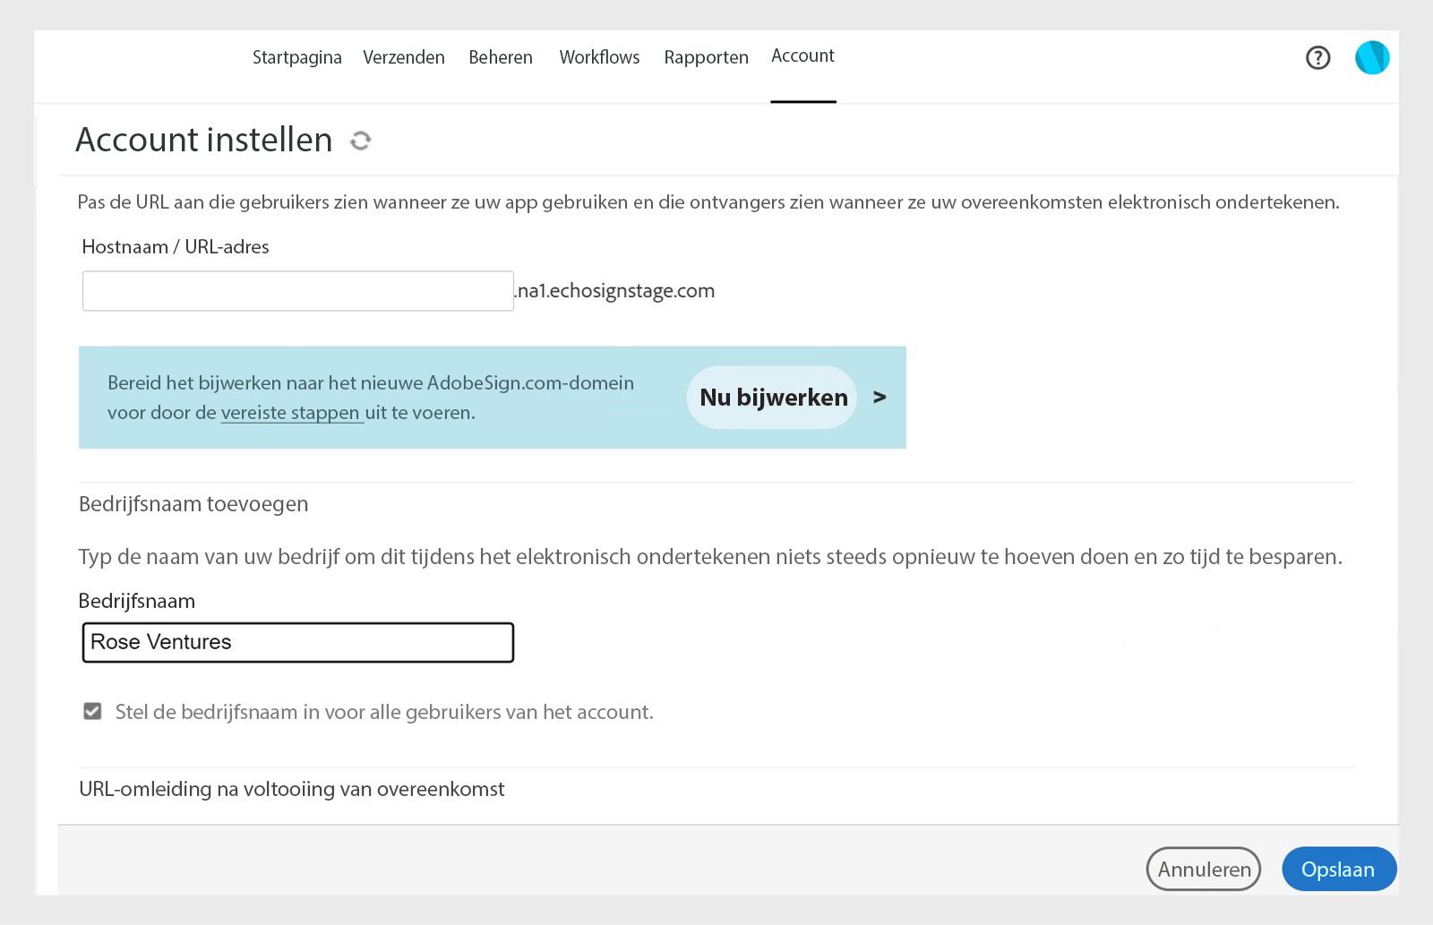Click the Bedrijfsnaam toevoegen section heading
This screenshot has width=1433, height=925.
click(x=193, y=504)
